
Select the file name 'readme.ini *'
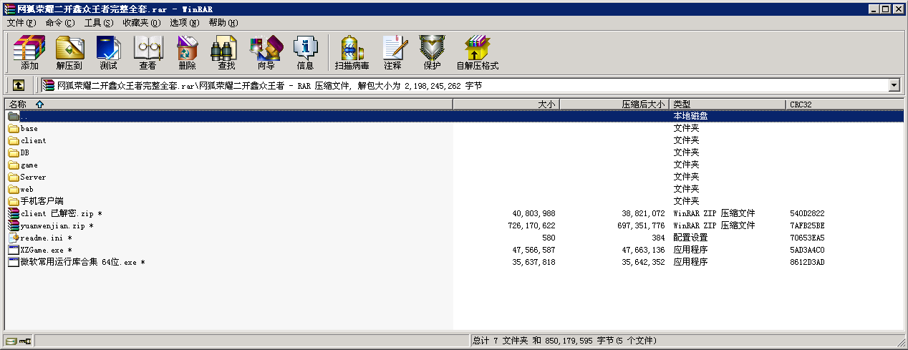click(x=47, y=238)
